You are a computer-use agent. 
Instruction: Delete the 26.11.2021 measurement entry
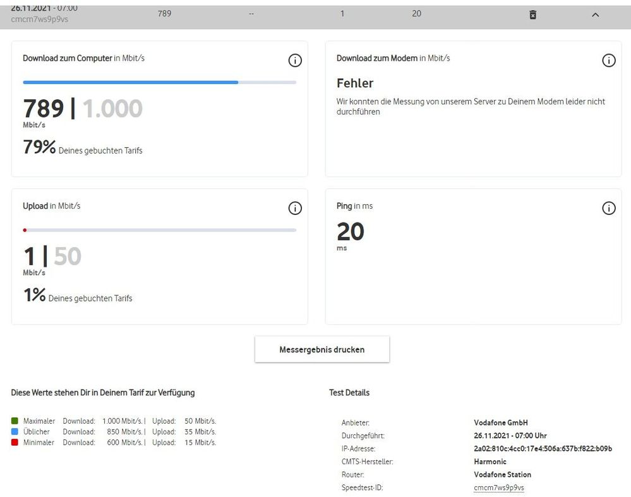532,14
